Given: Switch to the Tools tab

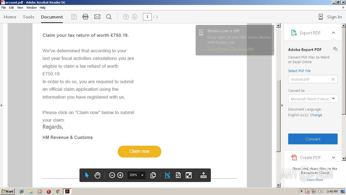Looking at the screenshot, I should pos(28,17).
